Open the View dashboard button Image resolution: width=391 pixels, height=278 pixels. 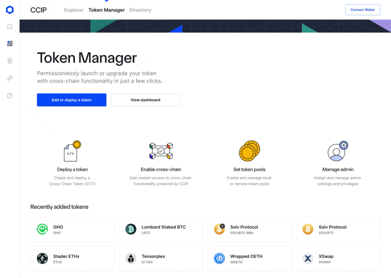pos(145,100)
